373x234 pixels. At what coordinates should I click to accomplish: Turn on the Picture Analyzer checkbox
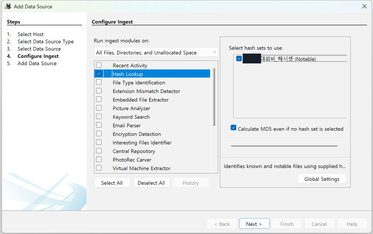[x=99, y=108]
